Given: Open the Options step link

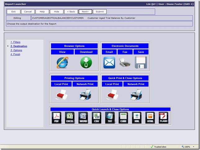Looking at the screenshot, I should pos(16,50).
